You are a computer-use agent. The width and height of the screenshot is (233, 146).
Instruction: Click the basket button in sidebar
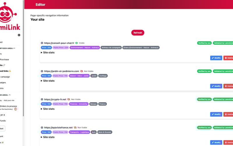tap(3, 128)
